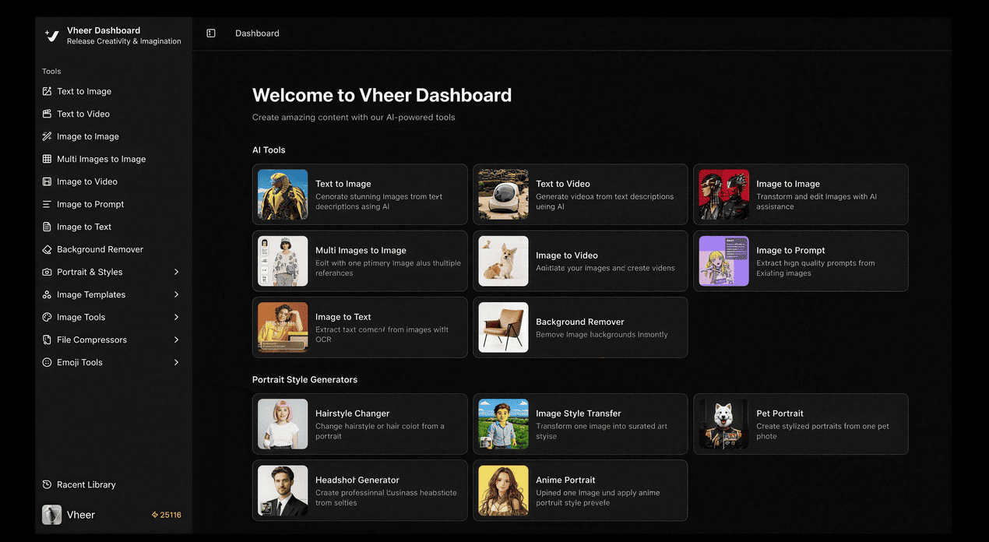The width and height of the screenshot is (989, 542).
Task: Select the Text to Image tool icon in sidebar
Action: coord(47,91)
